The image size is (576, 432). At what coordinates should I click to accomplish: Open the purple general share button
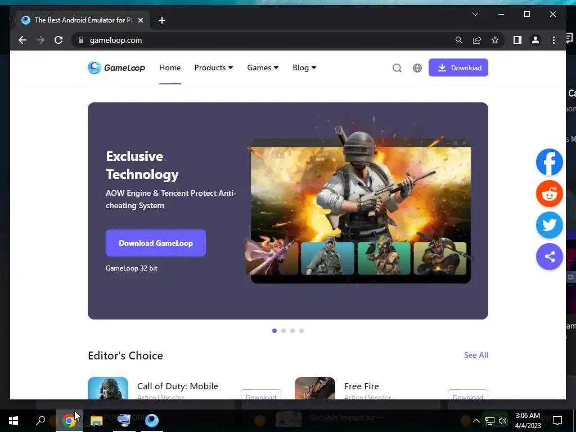tap(549, 256)
